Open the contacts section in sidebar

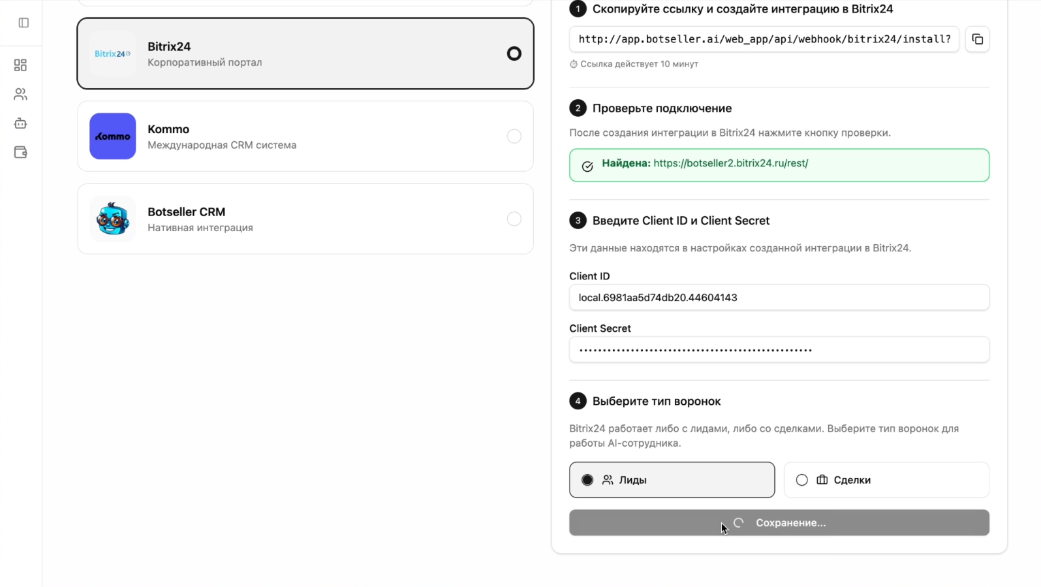coord(20,93)
